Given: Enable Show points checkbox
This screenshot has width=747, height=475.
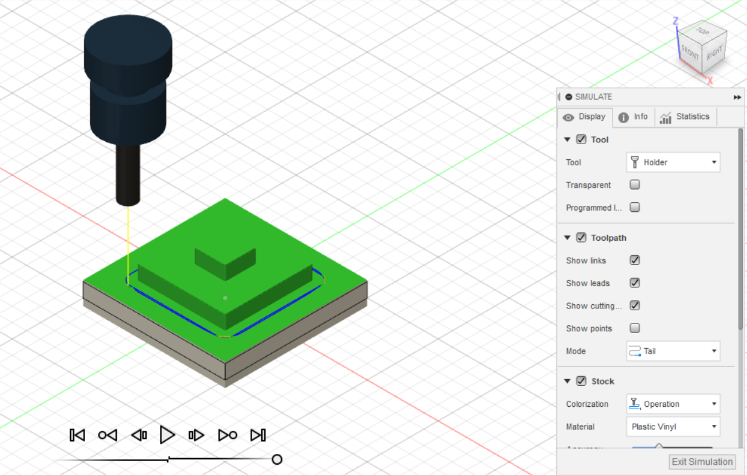Looking at the screenshot, I should coord(635,328).
